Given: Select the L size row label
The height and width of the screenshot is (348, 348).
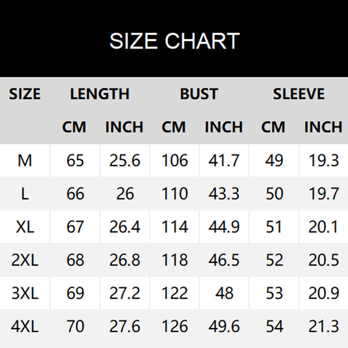Looking at the screenshot, I should click(25, 194).
